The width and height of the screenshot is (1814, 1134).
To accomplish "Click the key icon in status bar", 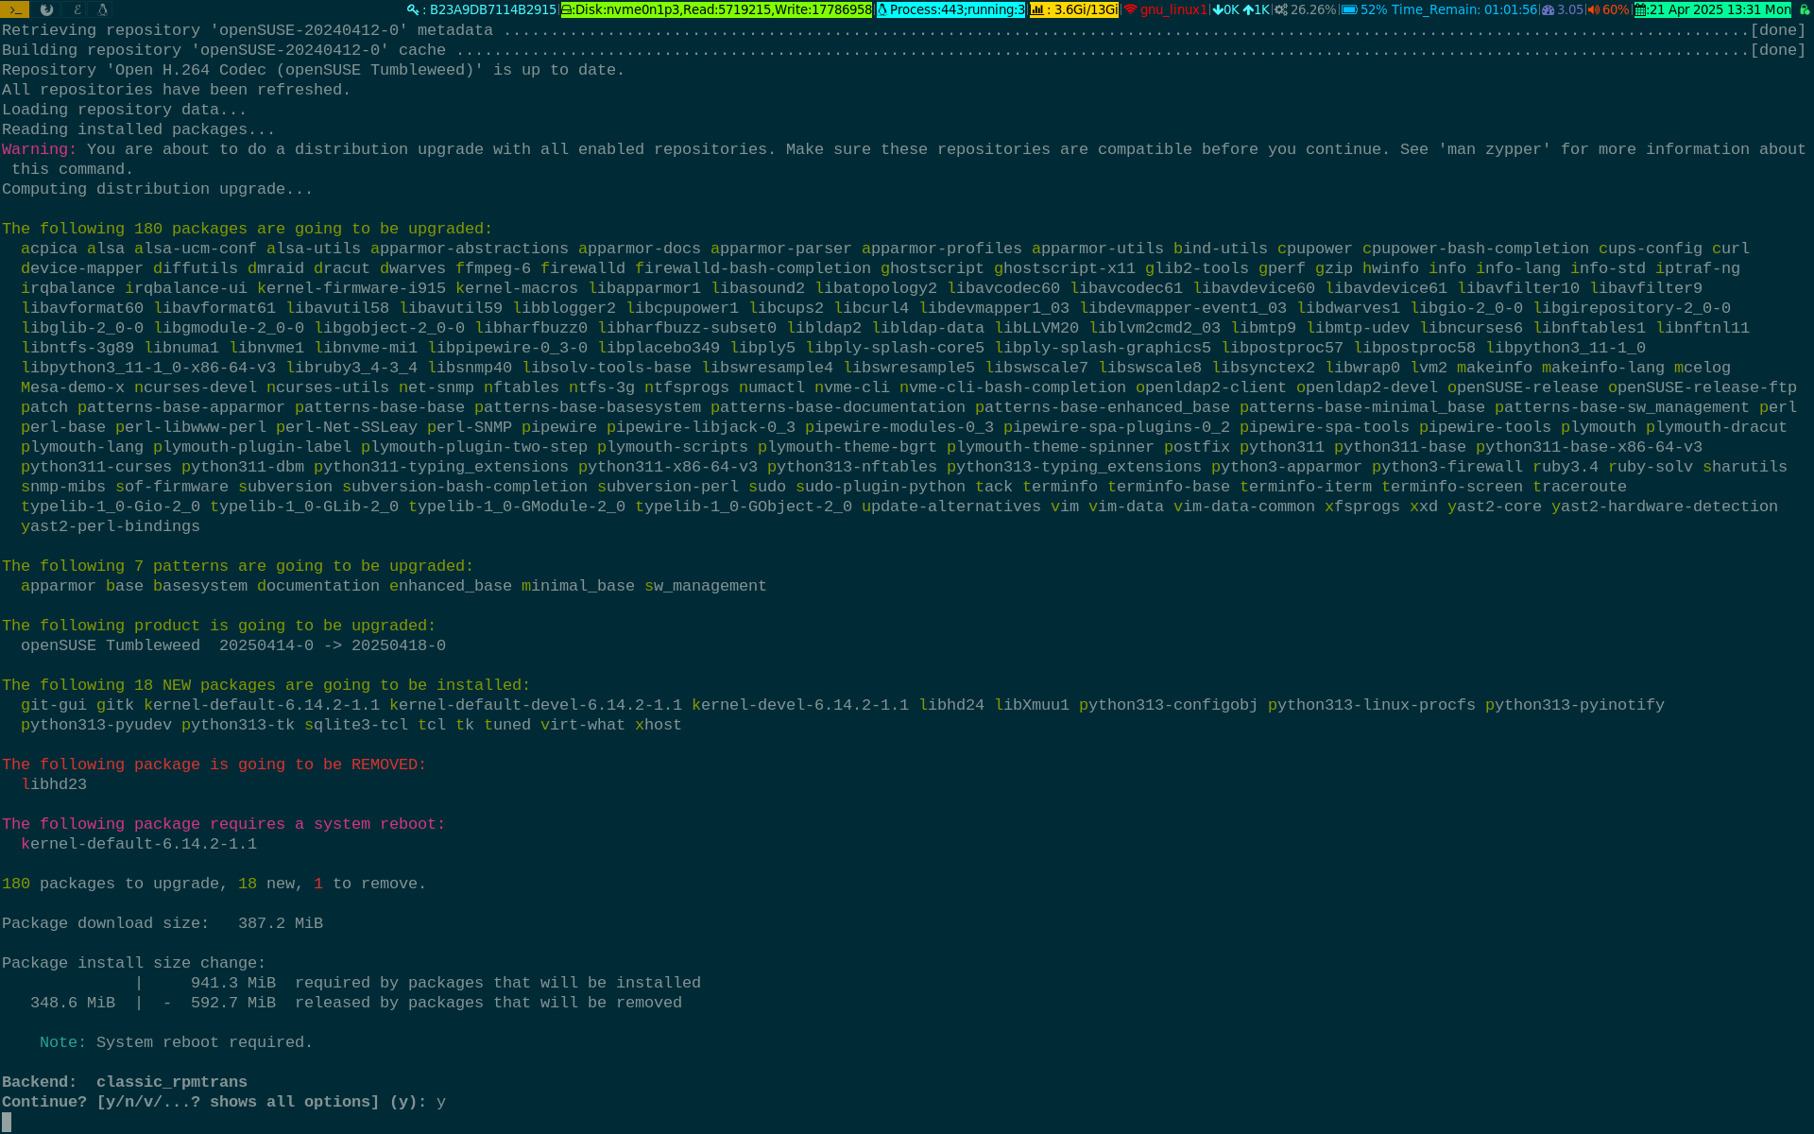I will [413, 9].
